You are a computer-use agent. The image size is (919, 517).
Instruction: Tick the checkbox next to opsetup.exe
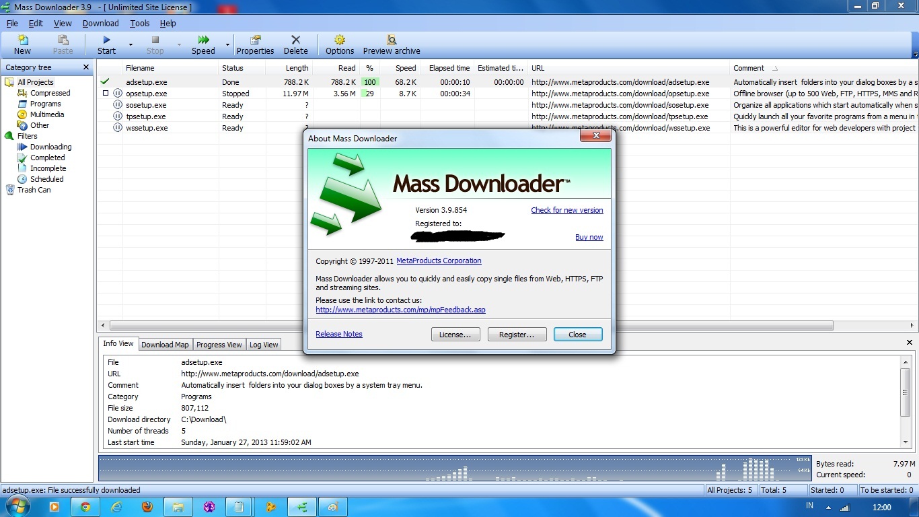(x=106, y=94)
